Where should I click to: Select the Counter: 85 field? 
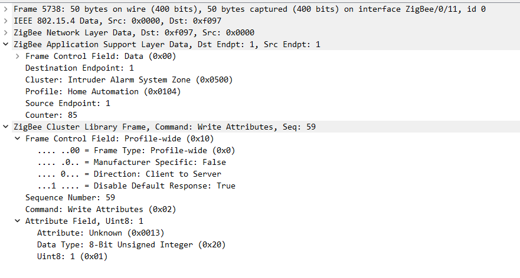51,115
